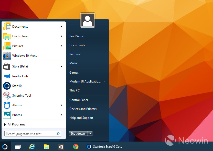Screen dimensions: 213x151
Task: Select the left-pane Pictures text label
Action: (x=18, y=46)
